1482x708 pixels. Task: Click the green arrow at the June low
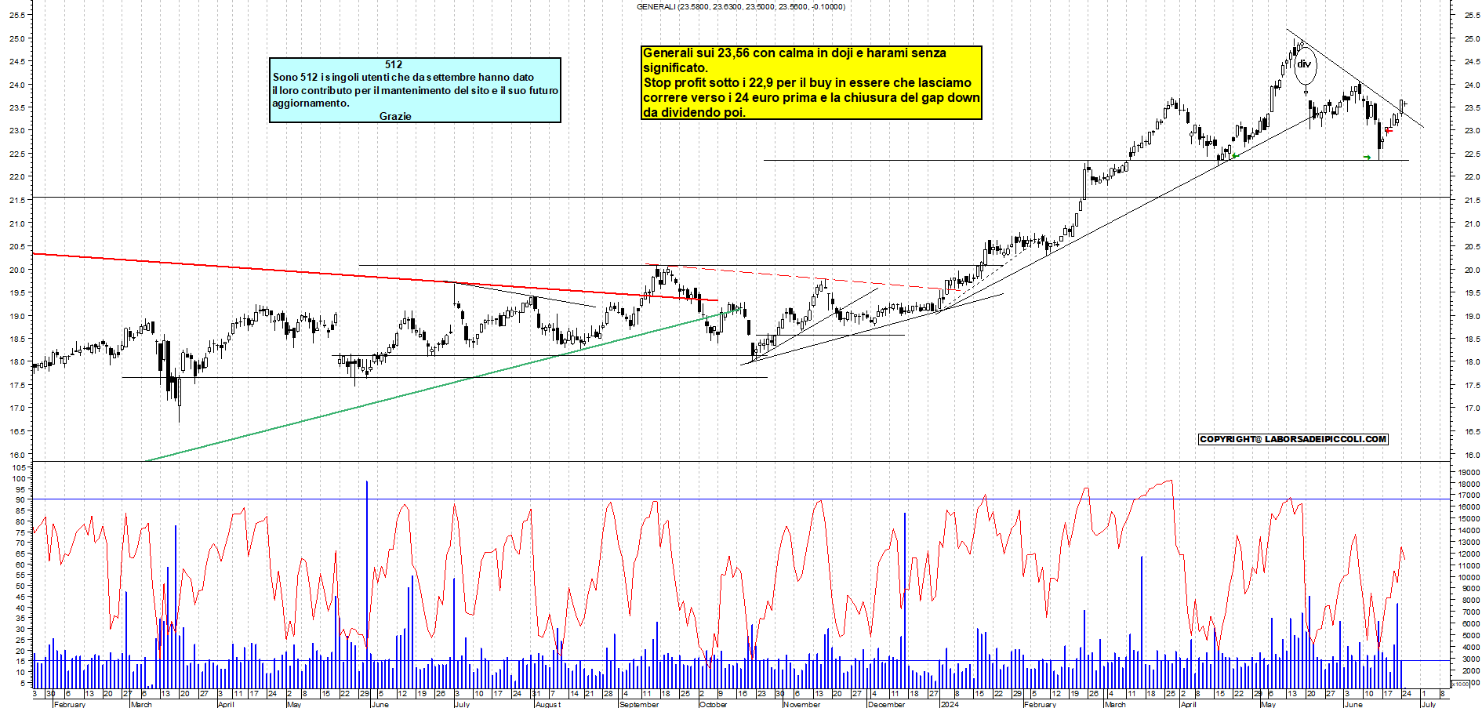click(1367, 158)
